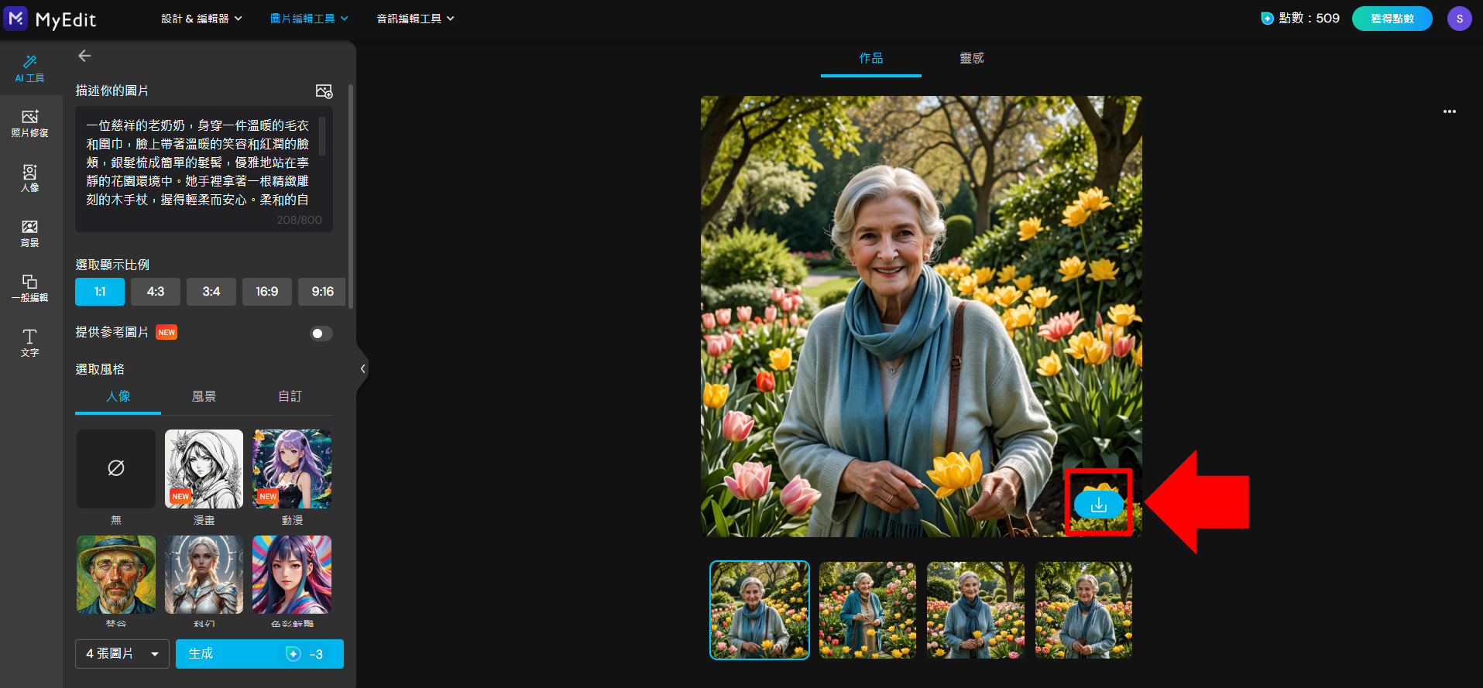Viewport: 1483px width, 688px height.
Task: Select the 3:4 aspect ratio
Action: tap(211, 292)
